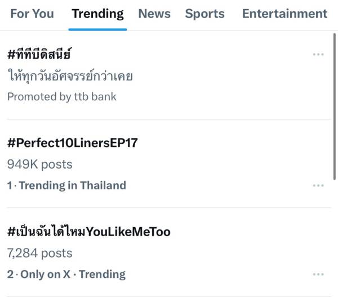Screen dimensions: 338x301
Task: Open the #เป็นฉันได้ไหมYouLikeMeToo hashtag
Action: (x=88, y=232)
